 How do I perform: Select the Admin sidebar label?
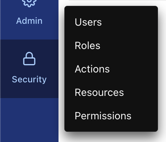point(29,21)
